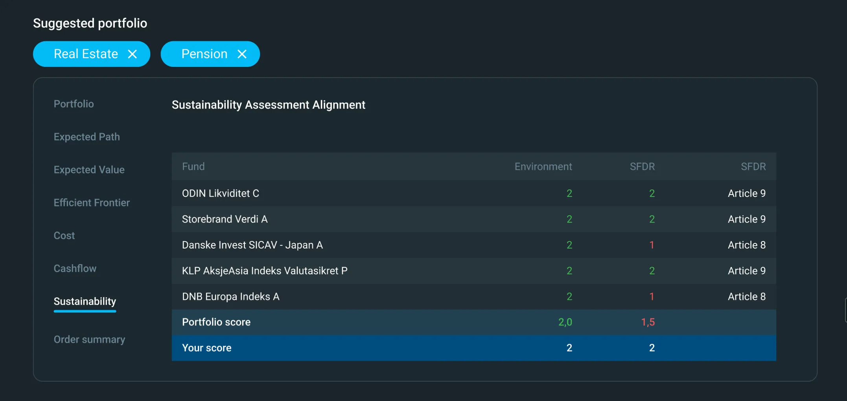Go to Efficient Frontier section
847x401 pixels.
[x=92, y=202]
